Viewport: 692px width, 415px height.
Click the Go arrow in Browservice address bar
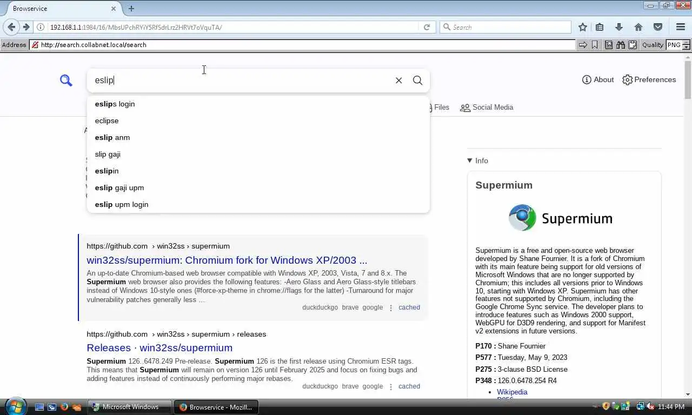[x=583, y=45]
